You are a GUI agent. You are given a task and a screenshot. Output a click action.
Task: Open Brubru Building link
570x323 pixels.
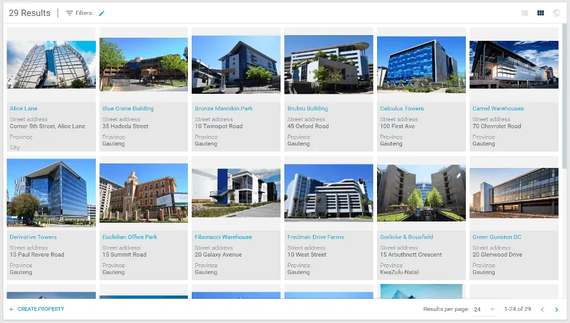tap(307, 109)
